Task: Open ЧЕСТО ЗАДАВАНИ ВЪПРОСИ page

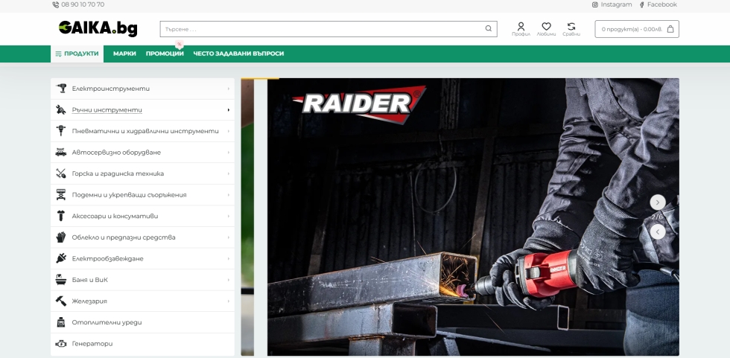Action: [238, 54]
